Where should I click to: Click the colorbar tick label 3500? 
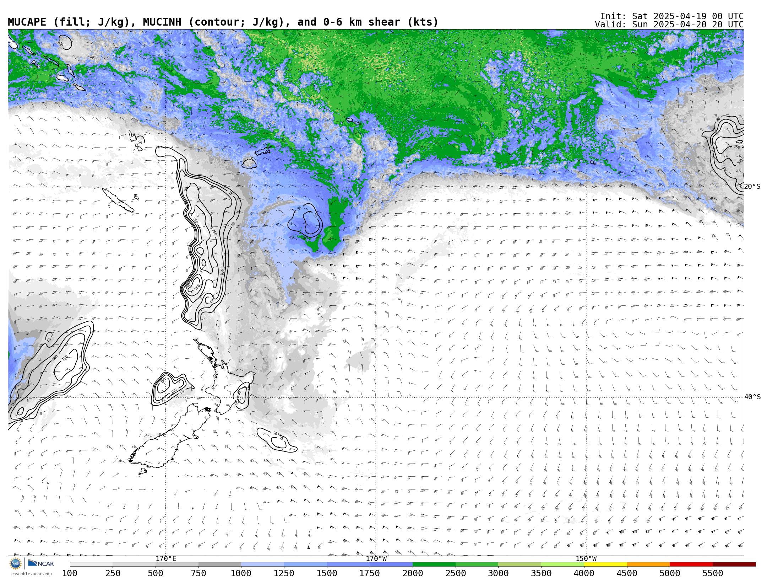(541, 573)
